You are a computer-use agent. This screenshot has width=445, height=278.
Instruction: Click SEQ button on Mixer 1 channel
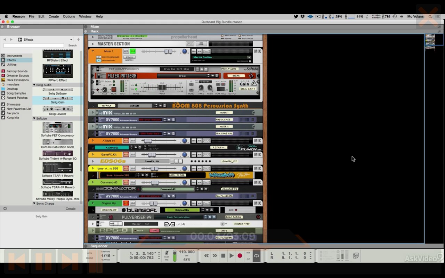[x=194, y=51]
